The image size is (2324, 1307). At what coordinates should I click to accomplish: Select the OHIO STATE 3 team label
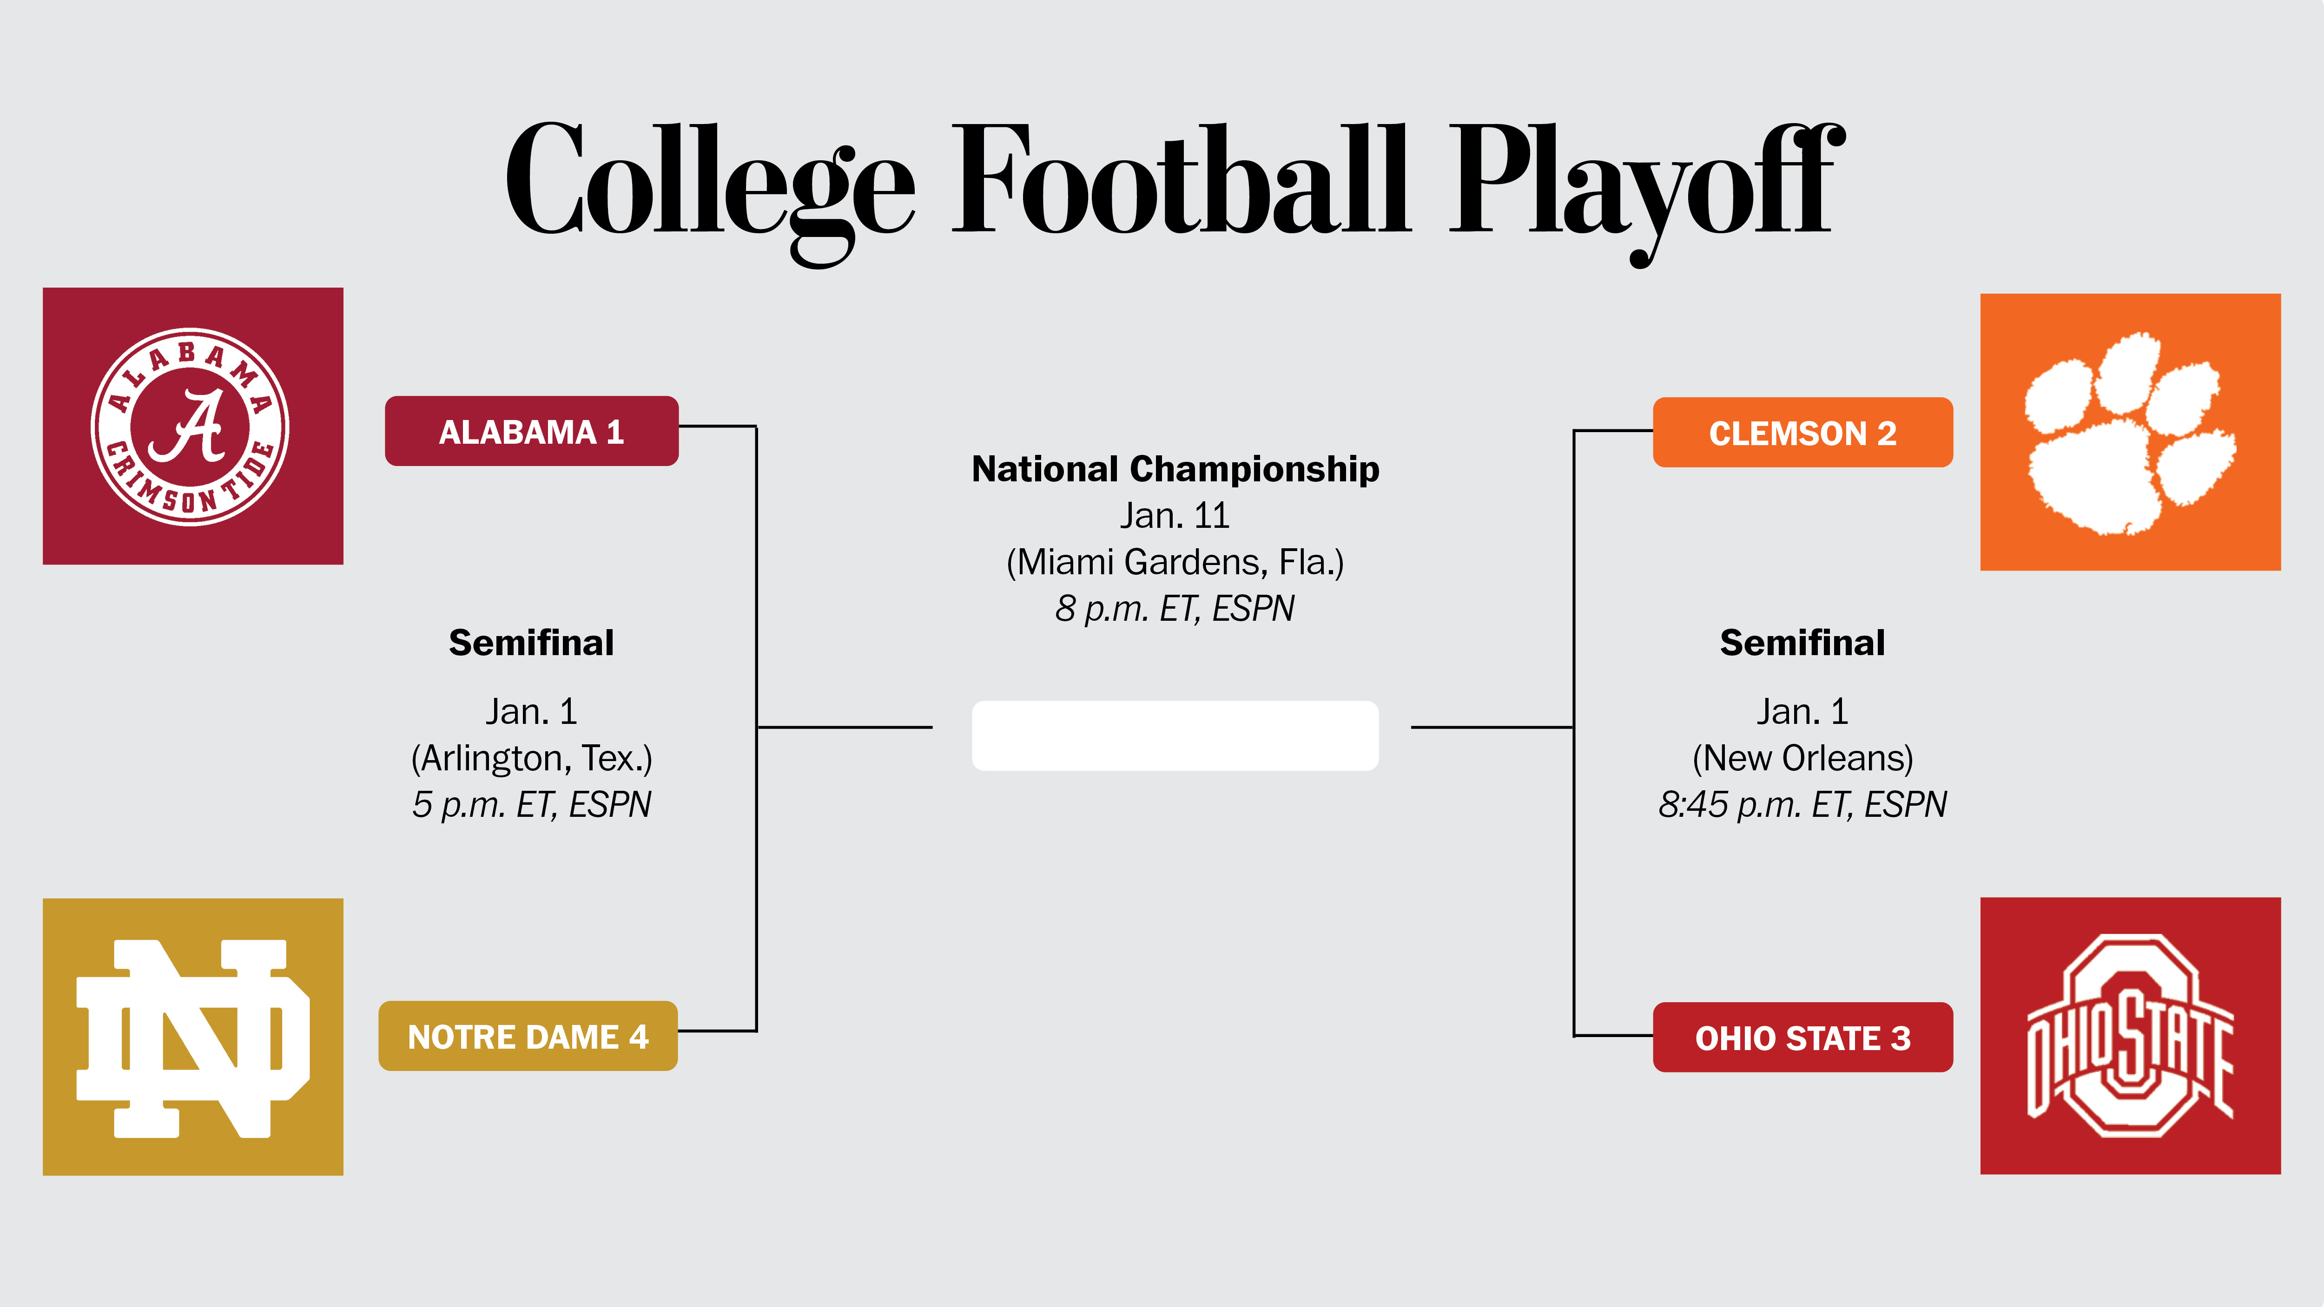(1802, 1038)
